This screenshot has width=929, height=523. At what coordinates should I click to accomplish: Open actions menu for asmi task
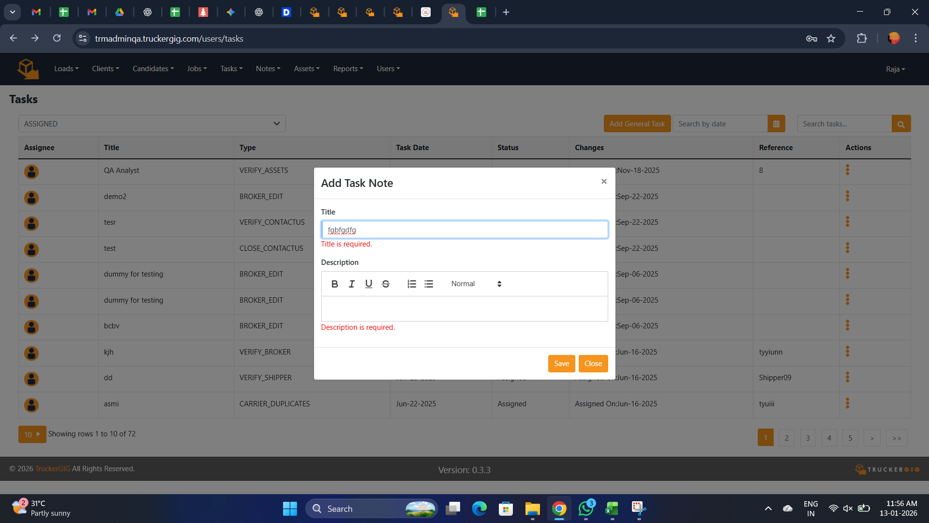847,403
